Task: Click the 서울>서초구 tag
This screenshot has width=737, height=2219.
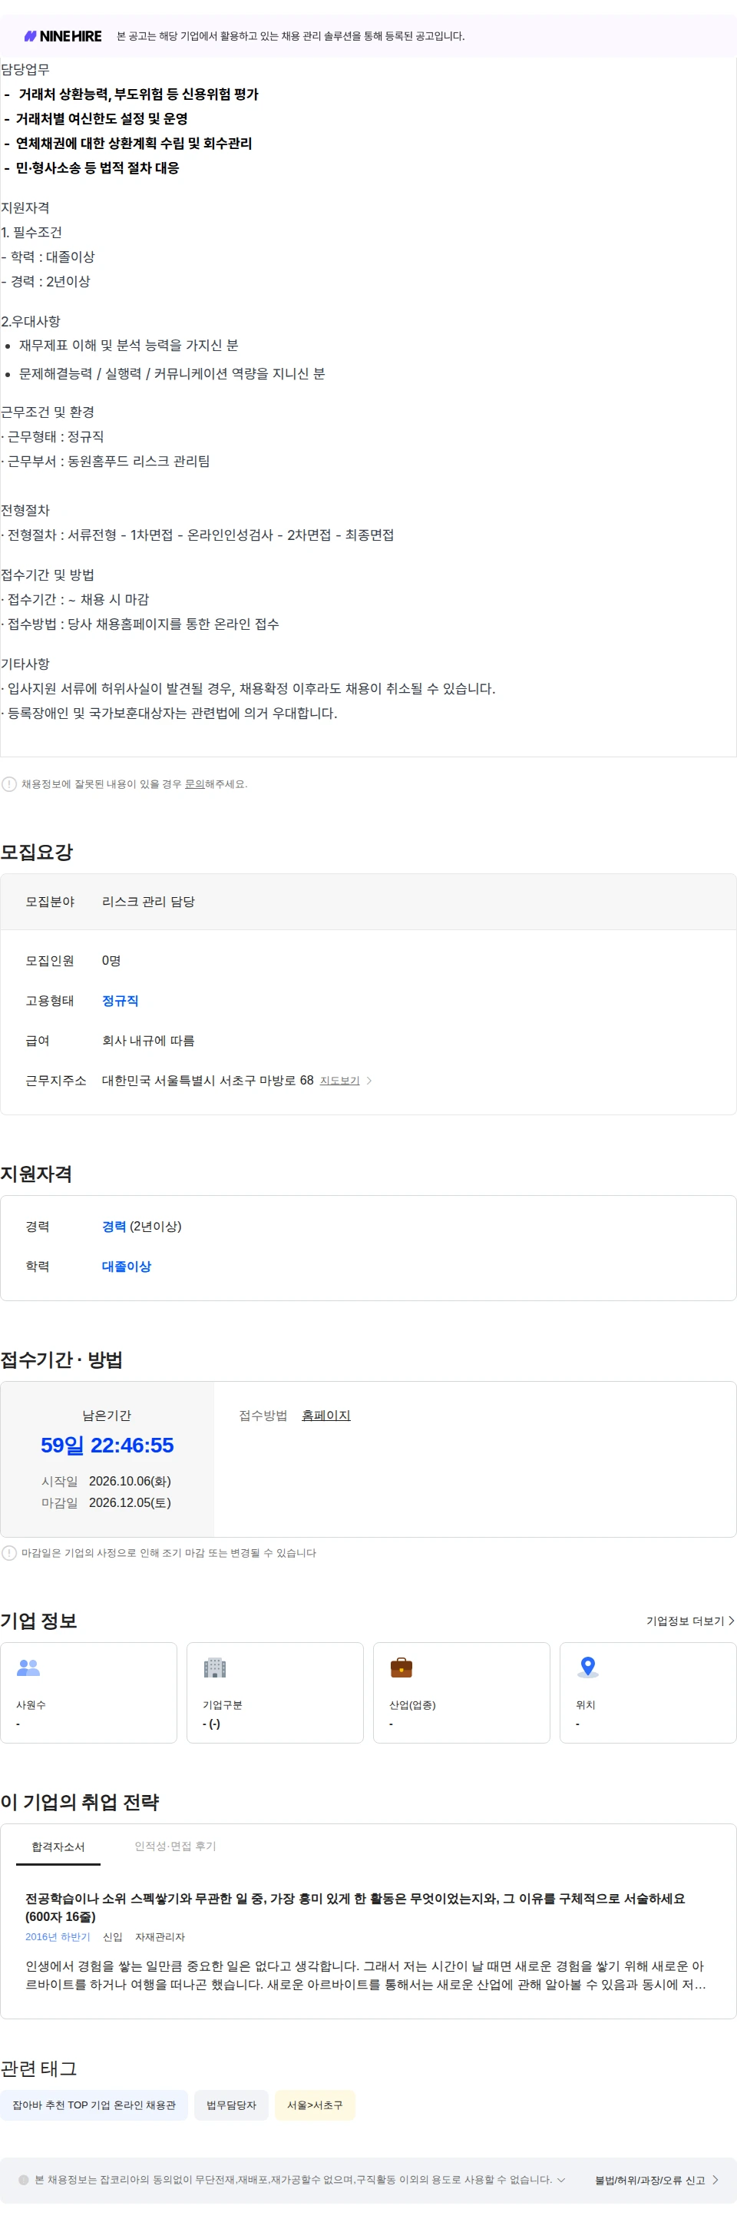Action: pos(314,2105)
